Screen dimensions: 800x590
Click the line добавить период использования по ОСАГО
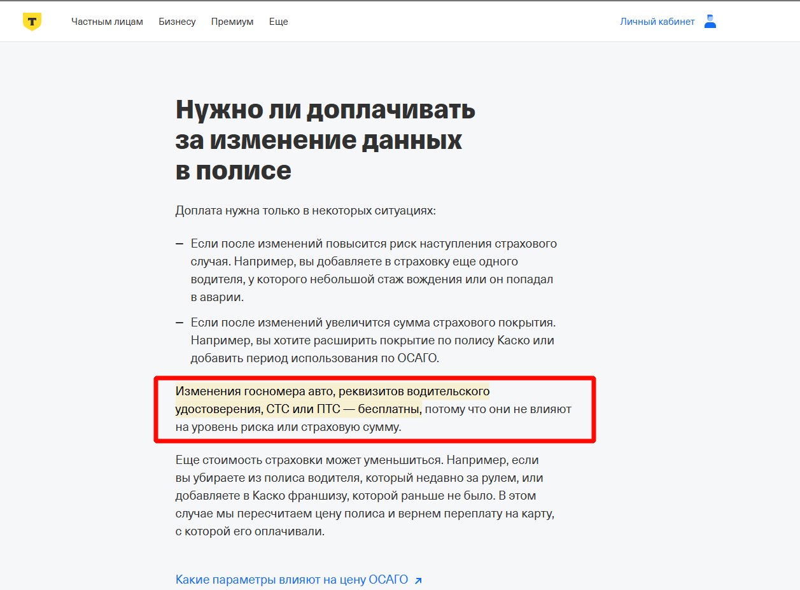pos(315,358)
